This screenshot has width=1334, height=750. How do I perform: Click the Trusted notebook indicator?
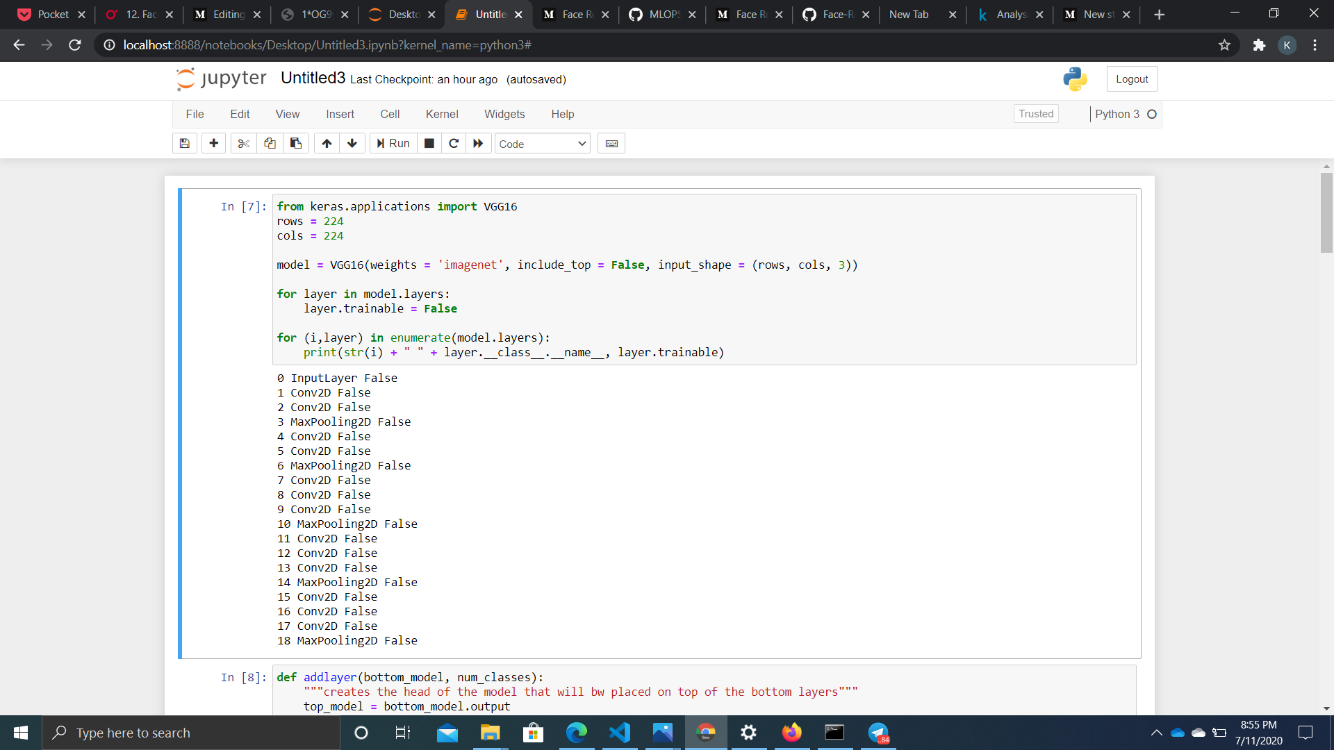tap(1035, 114)
